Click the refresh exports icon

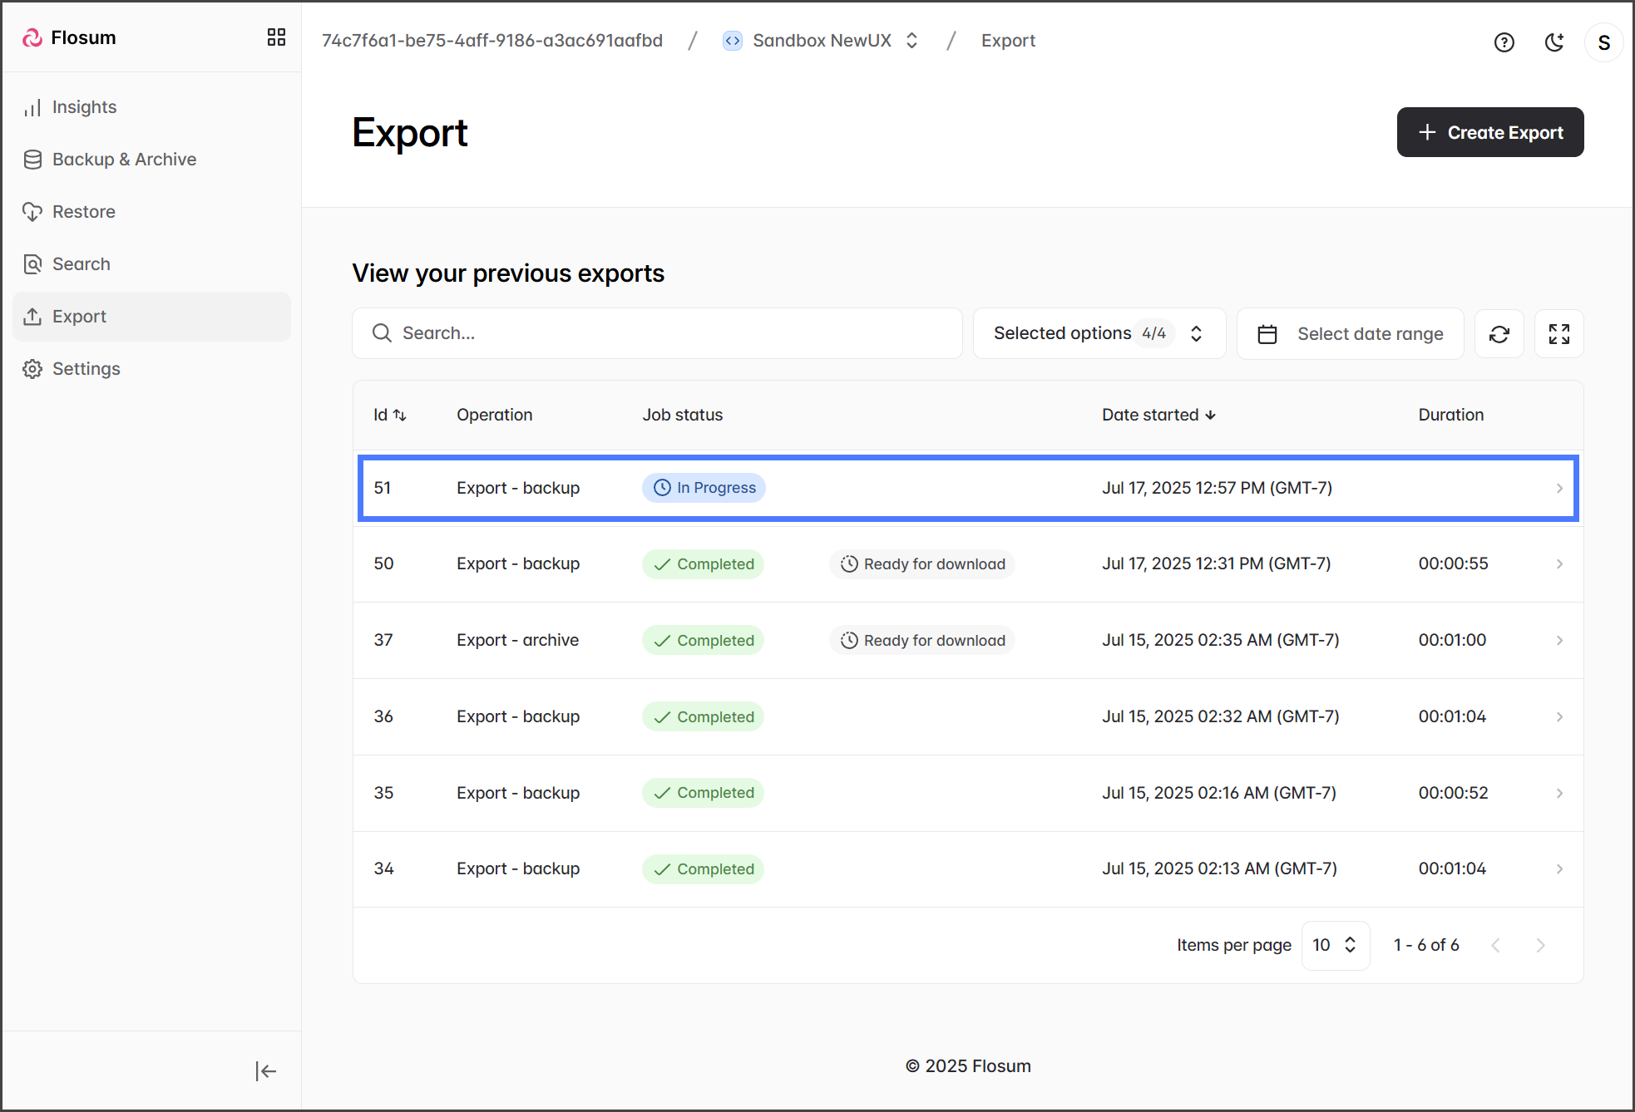tap(1499, 334)
